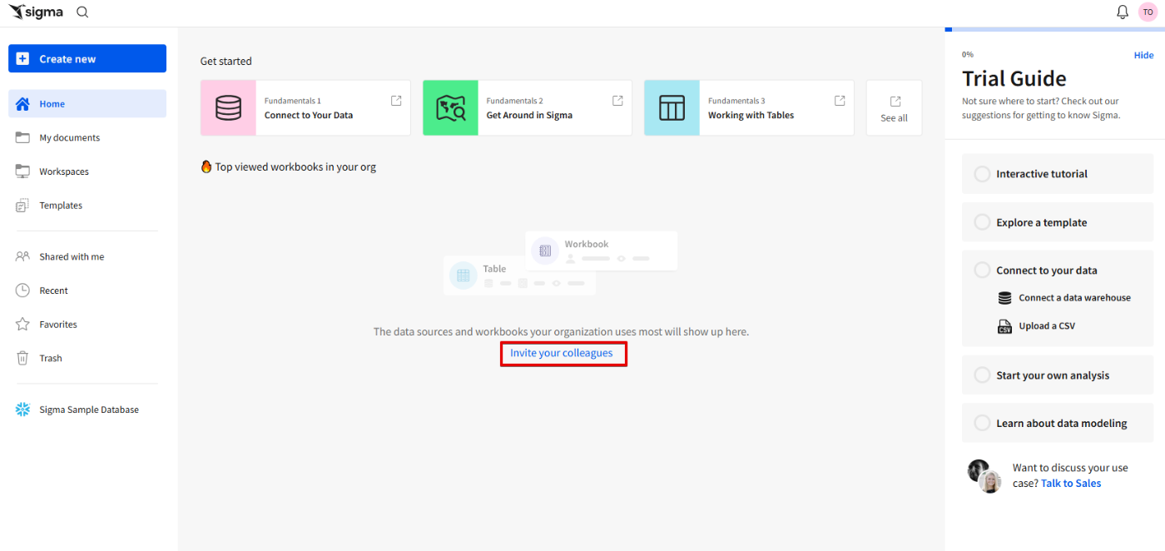This screenshot has width=1165, height=551.
Task: Click the Upload a CSV option
Action: 1036,326
